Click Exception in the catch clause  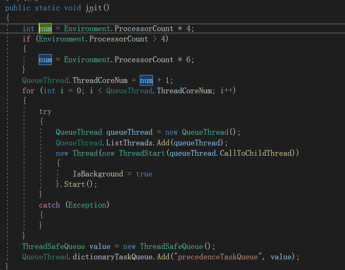click(x=87, y=205)
